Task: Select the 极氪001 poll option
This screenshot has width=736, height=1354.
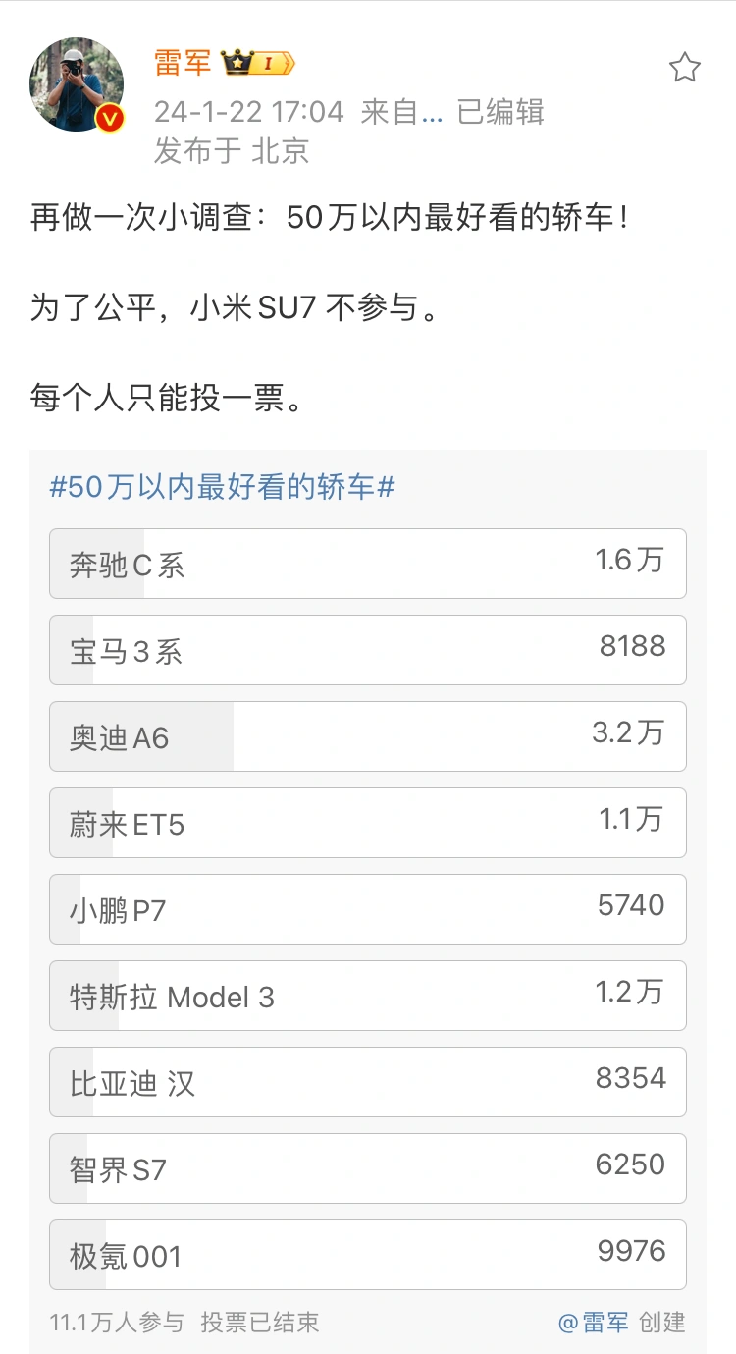Action: [x=368, y=1255]
